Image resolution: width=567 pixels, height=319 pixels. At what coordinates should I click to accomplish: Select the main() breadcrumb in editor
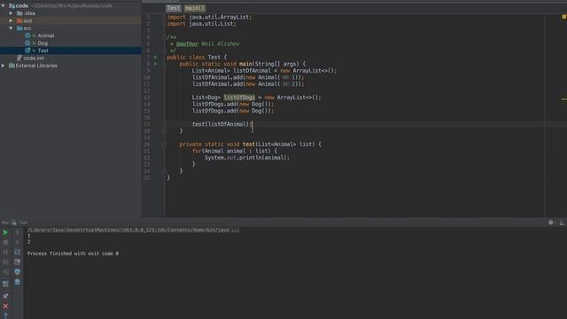click(195, 8)
